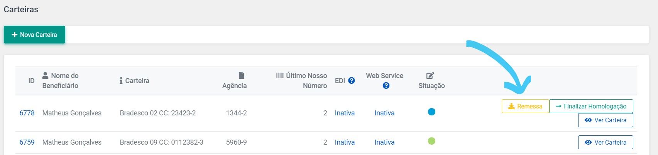The height and width of the screenshot is (155, 658).
Task: Click EDI Inativa link in row 6759
Action: (x=345, y=142)
